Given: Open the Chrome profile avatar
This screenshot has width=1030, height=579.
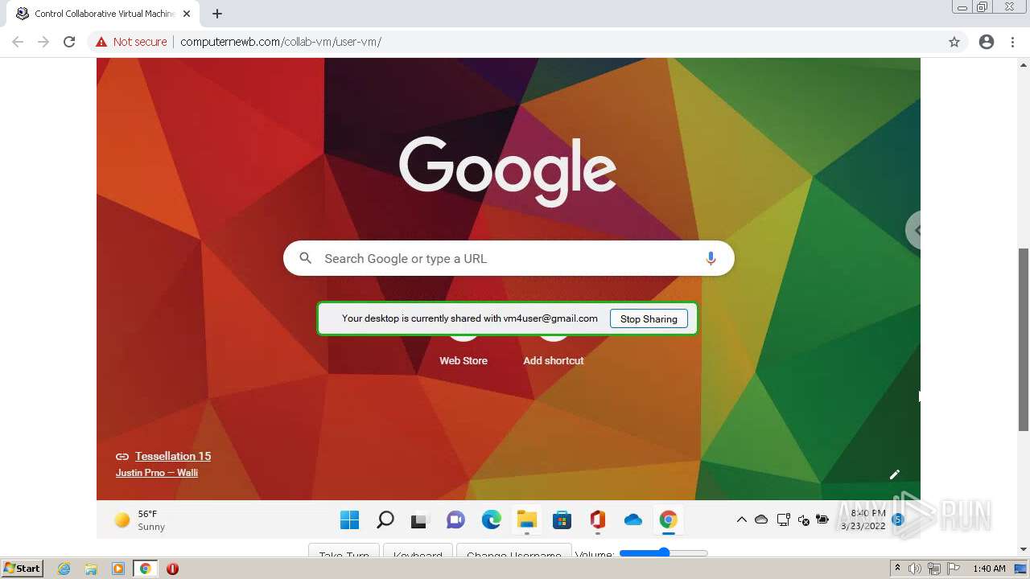Looking at the screenshot, I should click(987, 42).
